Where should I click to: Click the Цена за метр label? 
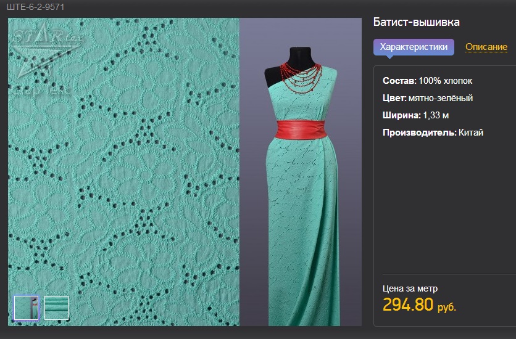410,288
